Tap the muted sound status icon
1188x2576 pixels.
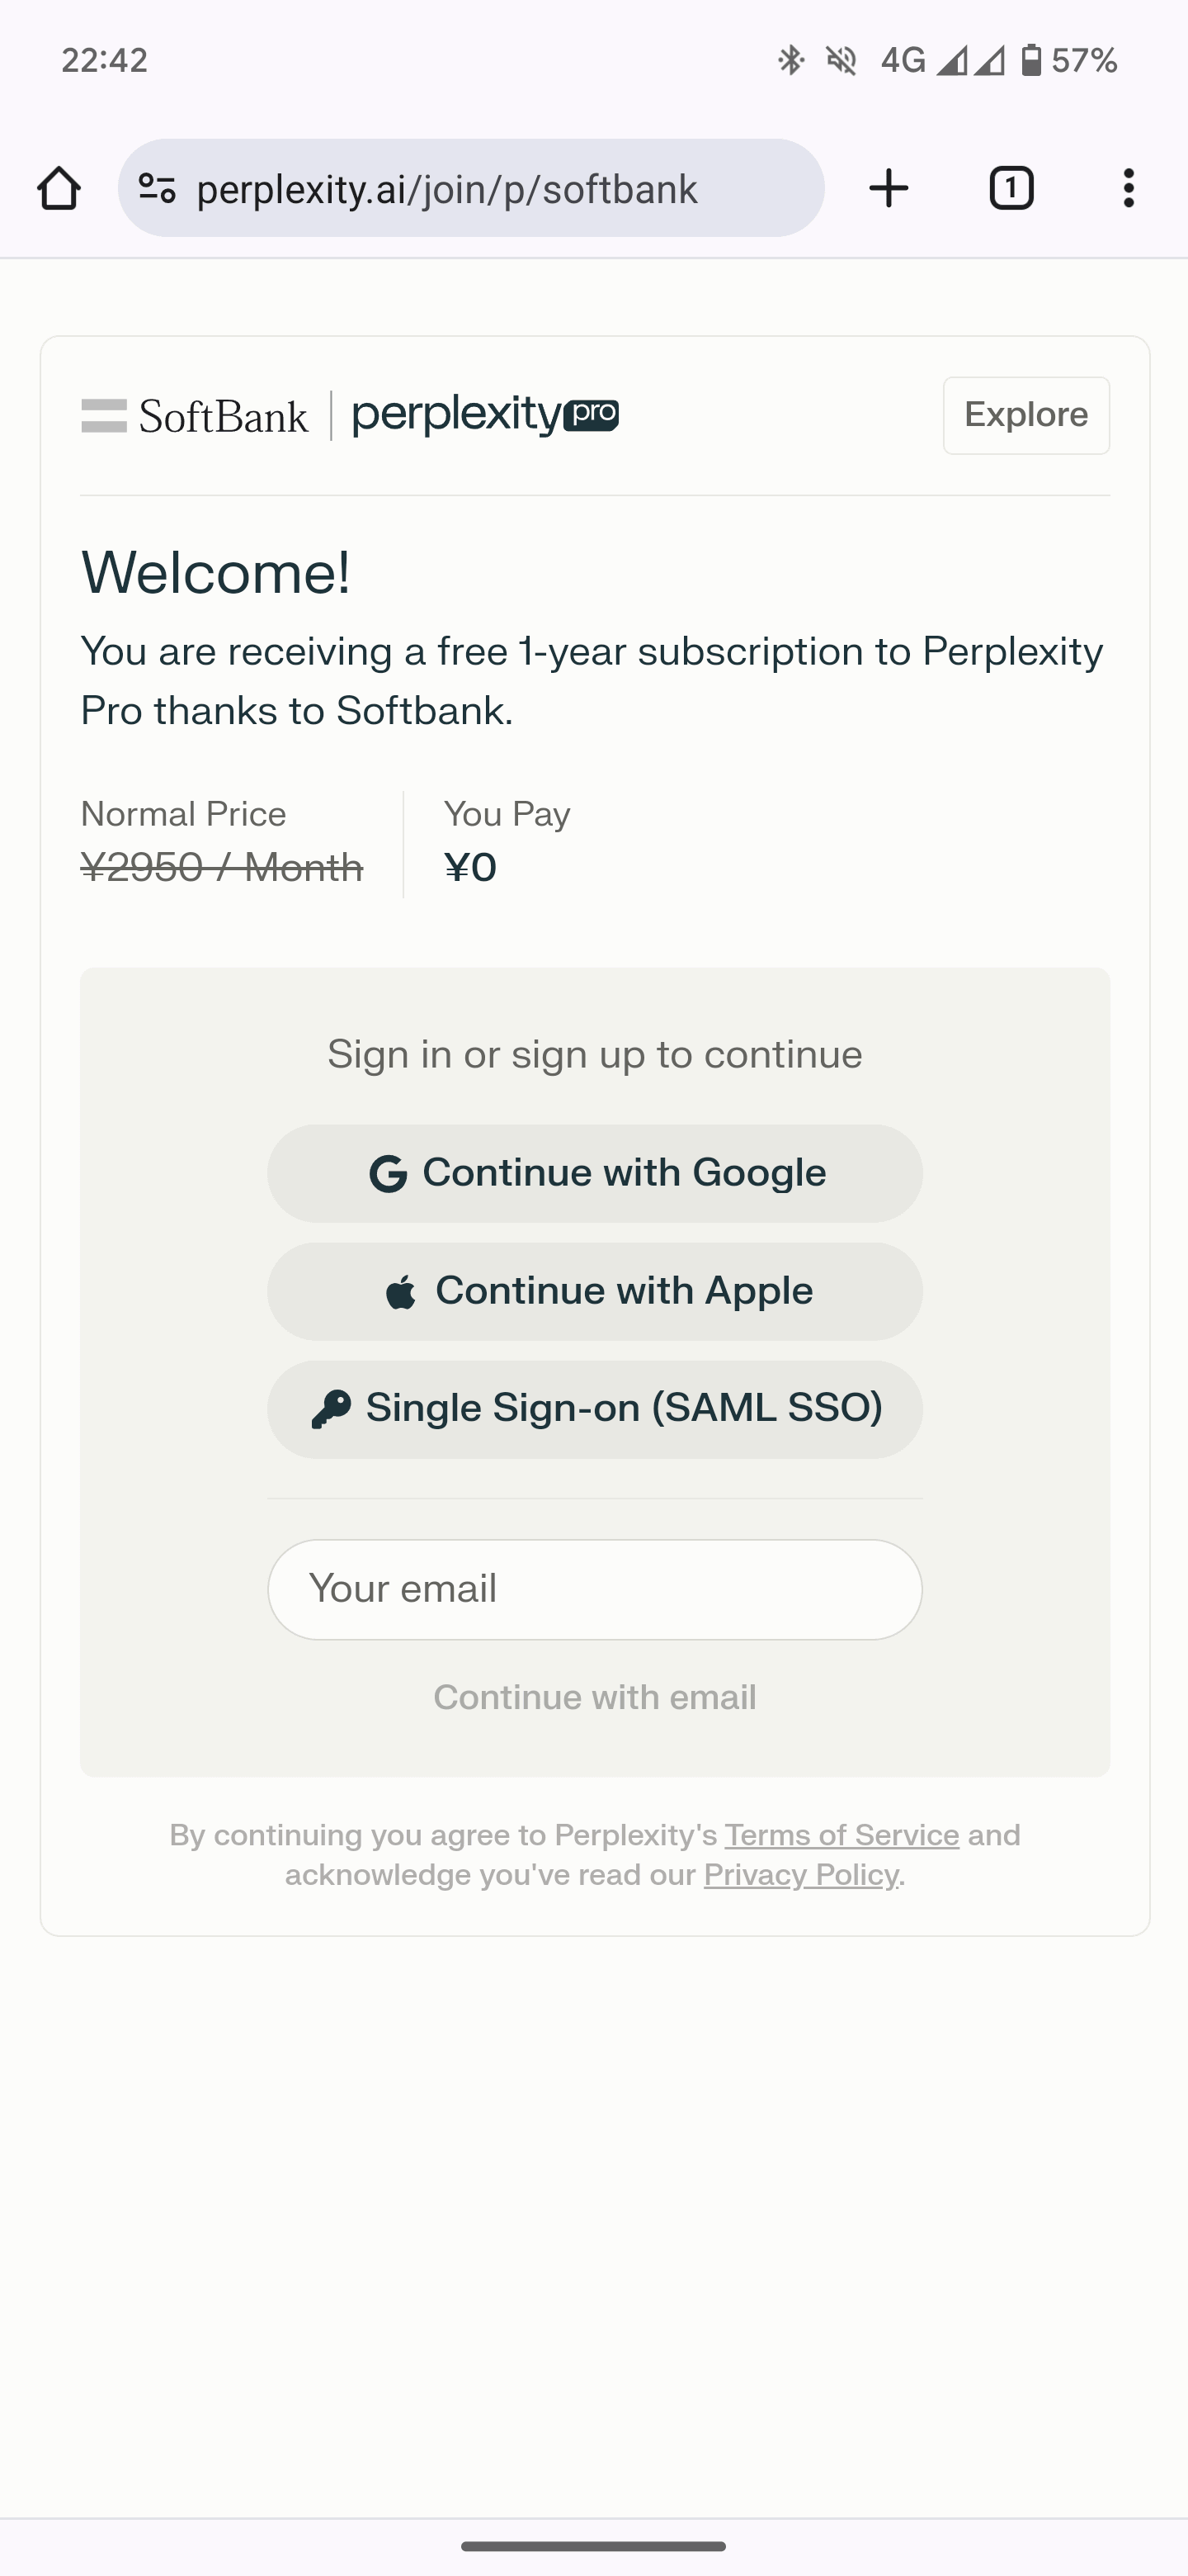coord(841,60)
